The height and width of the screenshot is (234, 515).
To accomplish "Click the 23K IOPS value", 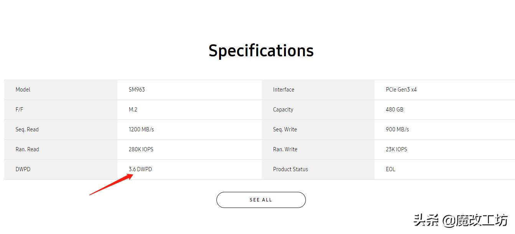I will (396, 149).
